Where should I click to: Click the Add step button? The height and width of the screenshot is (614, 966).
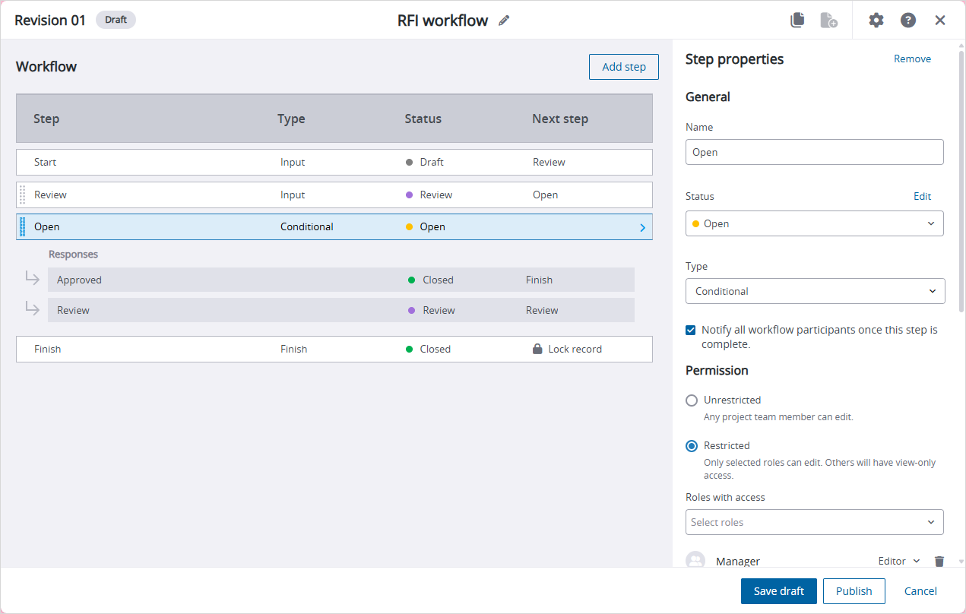click(623, 67)
